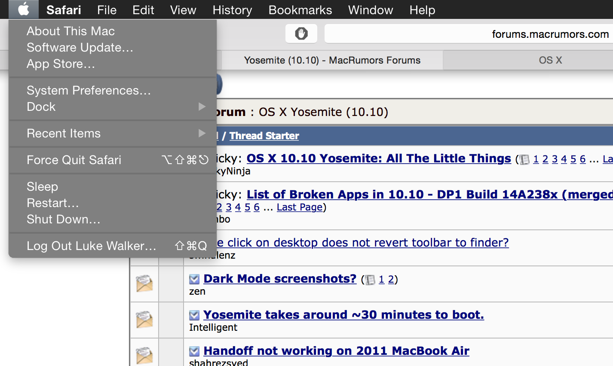
Task: Click envelope icon beside Dark Mode screenshots thread
Action: pos(144,284)
